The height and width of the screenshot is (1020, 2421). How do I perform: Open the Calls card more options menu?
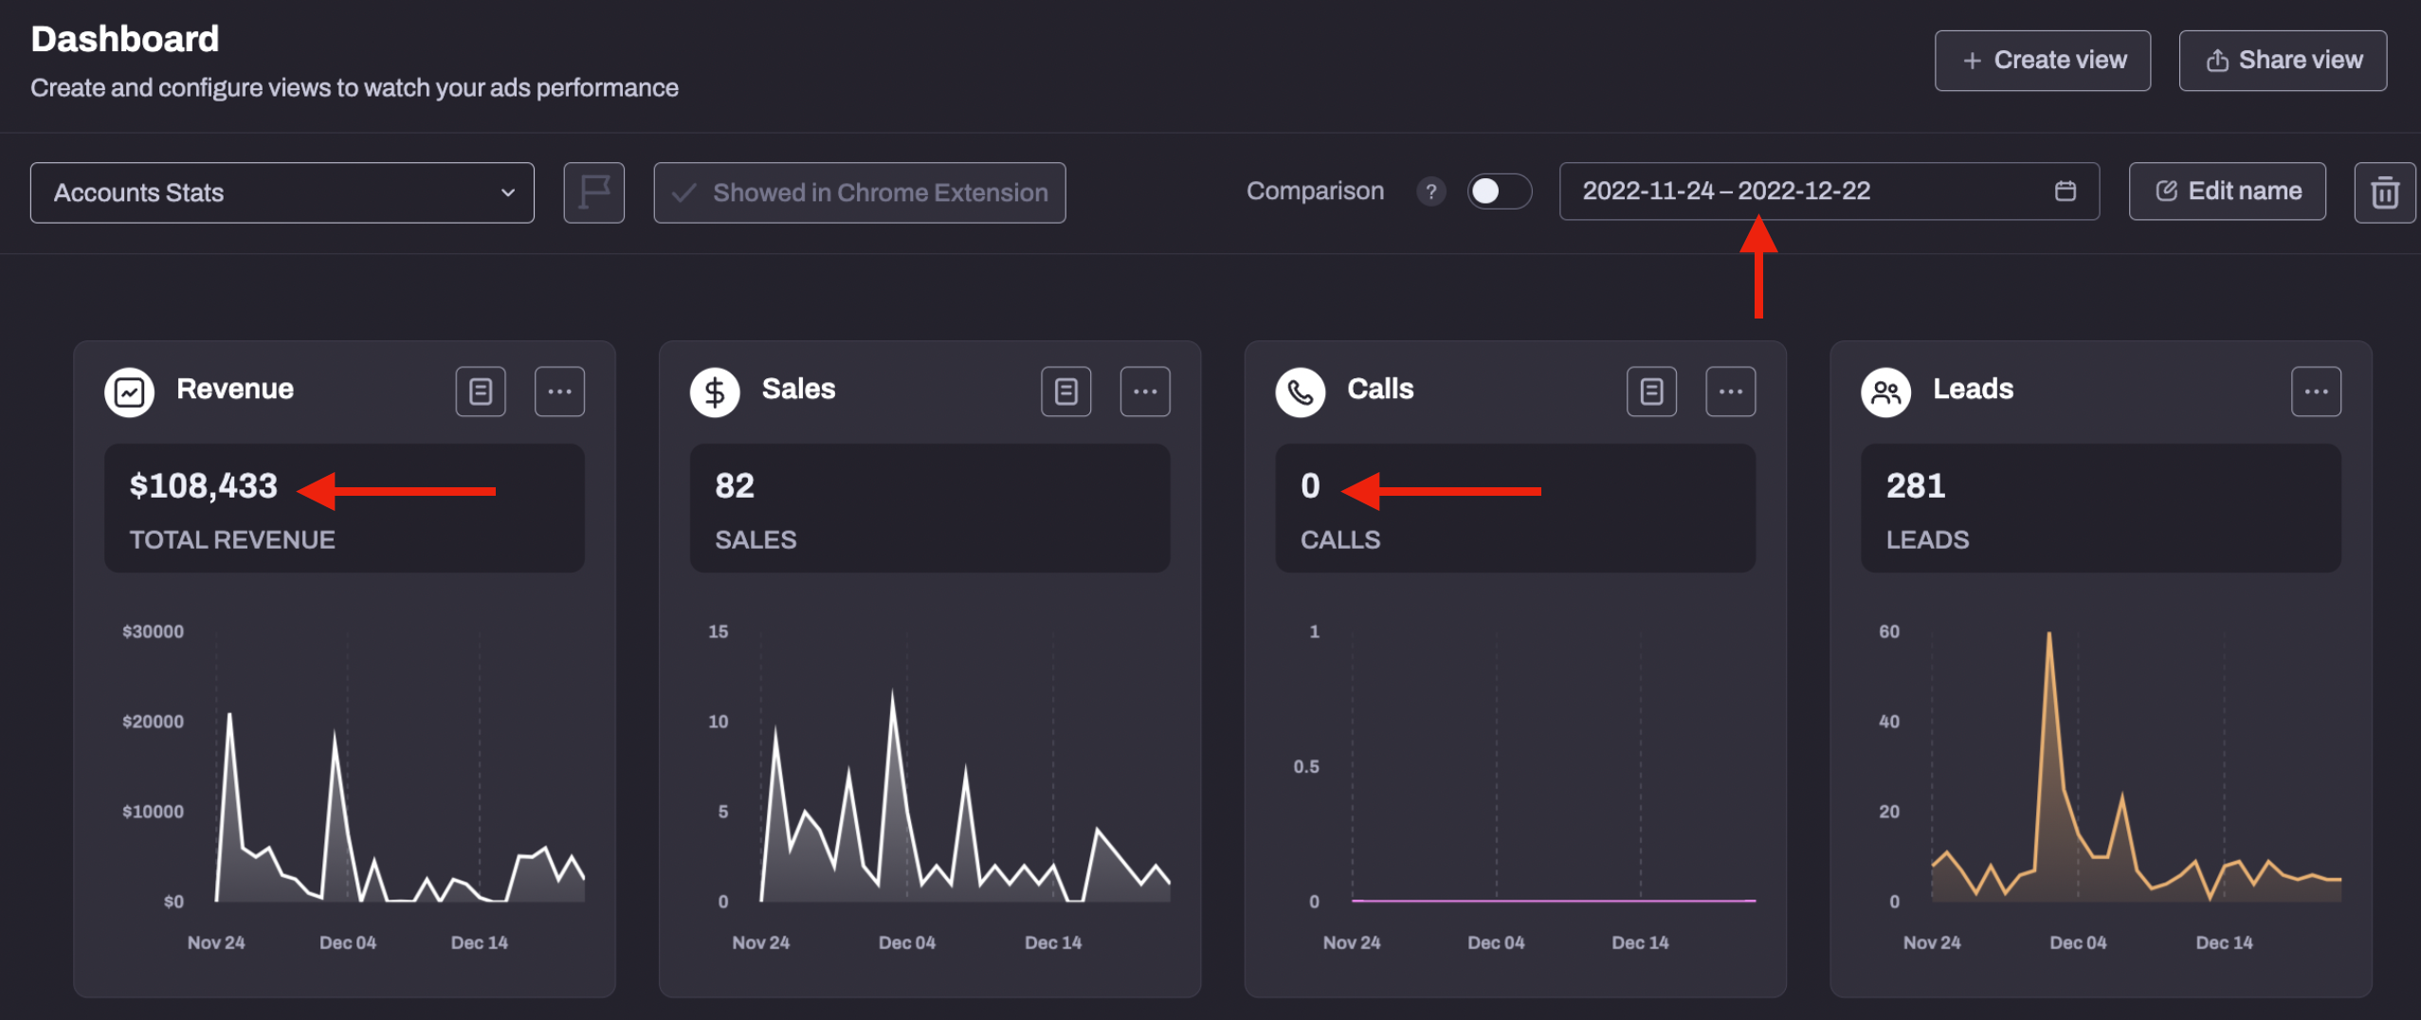coord(1730,391)
